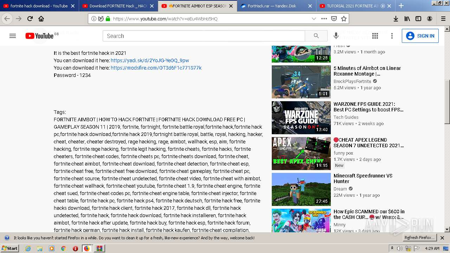Dismiss the Firefox refresh notification bar
450x253 pixels.
pyautogui.click(x=442, y=238)
